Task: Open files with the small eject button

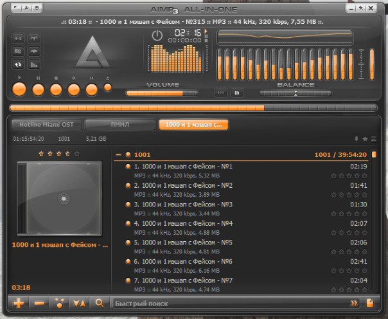Action: click(x=108, y=87)
